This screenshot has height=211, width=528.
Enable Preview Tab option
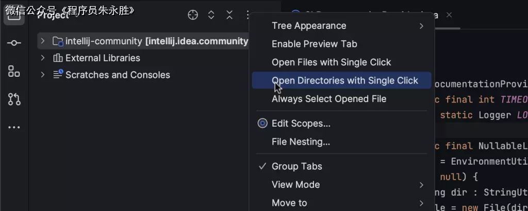(x=314, y=44)
